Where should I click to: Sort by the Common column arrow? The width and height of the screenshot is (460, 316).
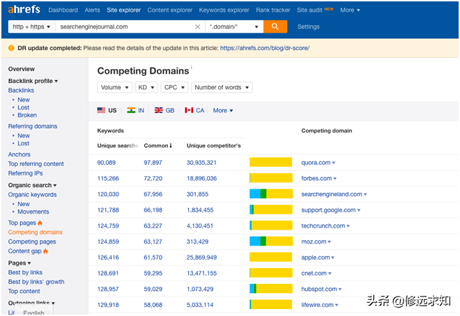pos(171,145)
